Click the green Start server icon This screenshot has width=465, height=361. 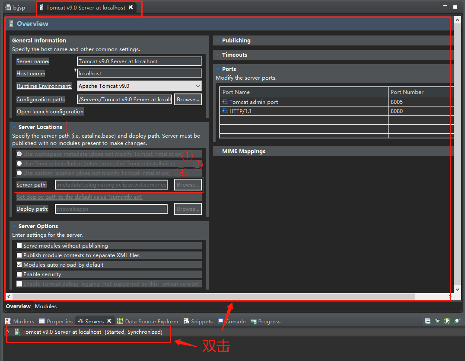coord(447,321)
